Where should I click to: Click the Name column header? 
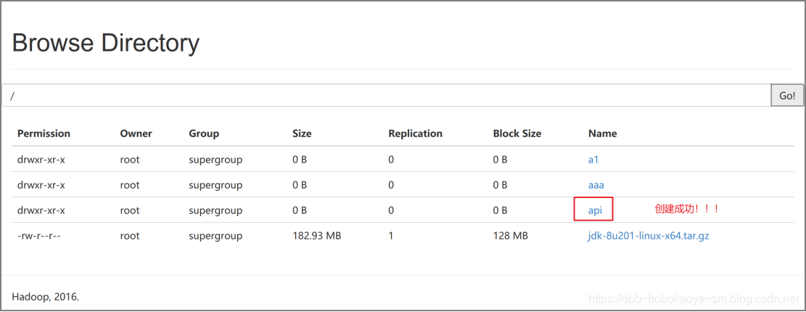click(x=602, y=134)
